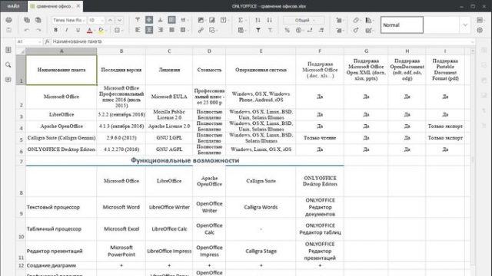This screenshot has height=276, width=492.
Task: Open the Times New Roman font dropdown
Action: (69, 20)
